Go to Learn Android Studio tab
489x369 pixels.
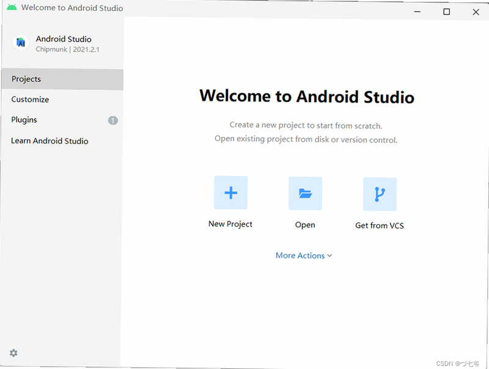pos(62,141)
